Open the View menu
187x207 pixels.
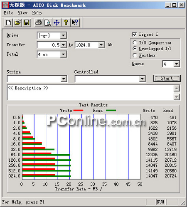pyautogui.click(x=23, y=13)
